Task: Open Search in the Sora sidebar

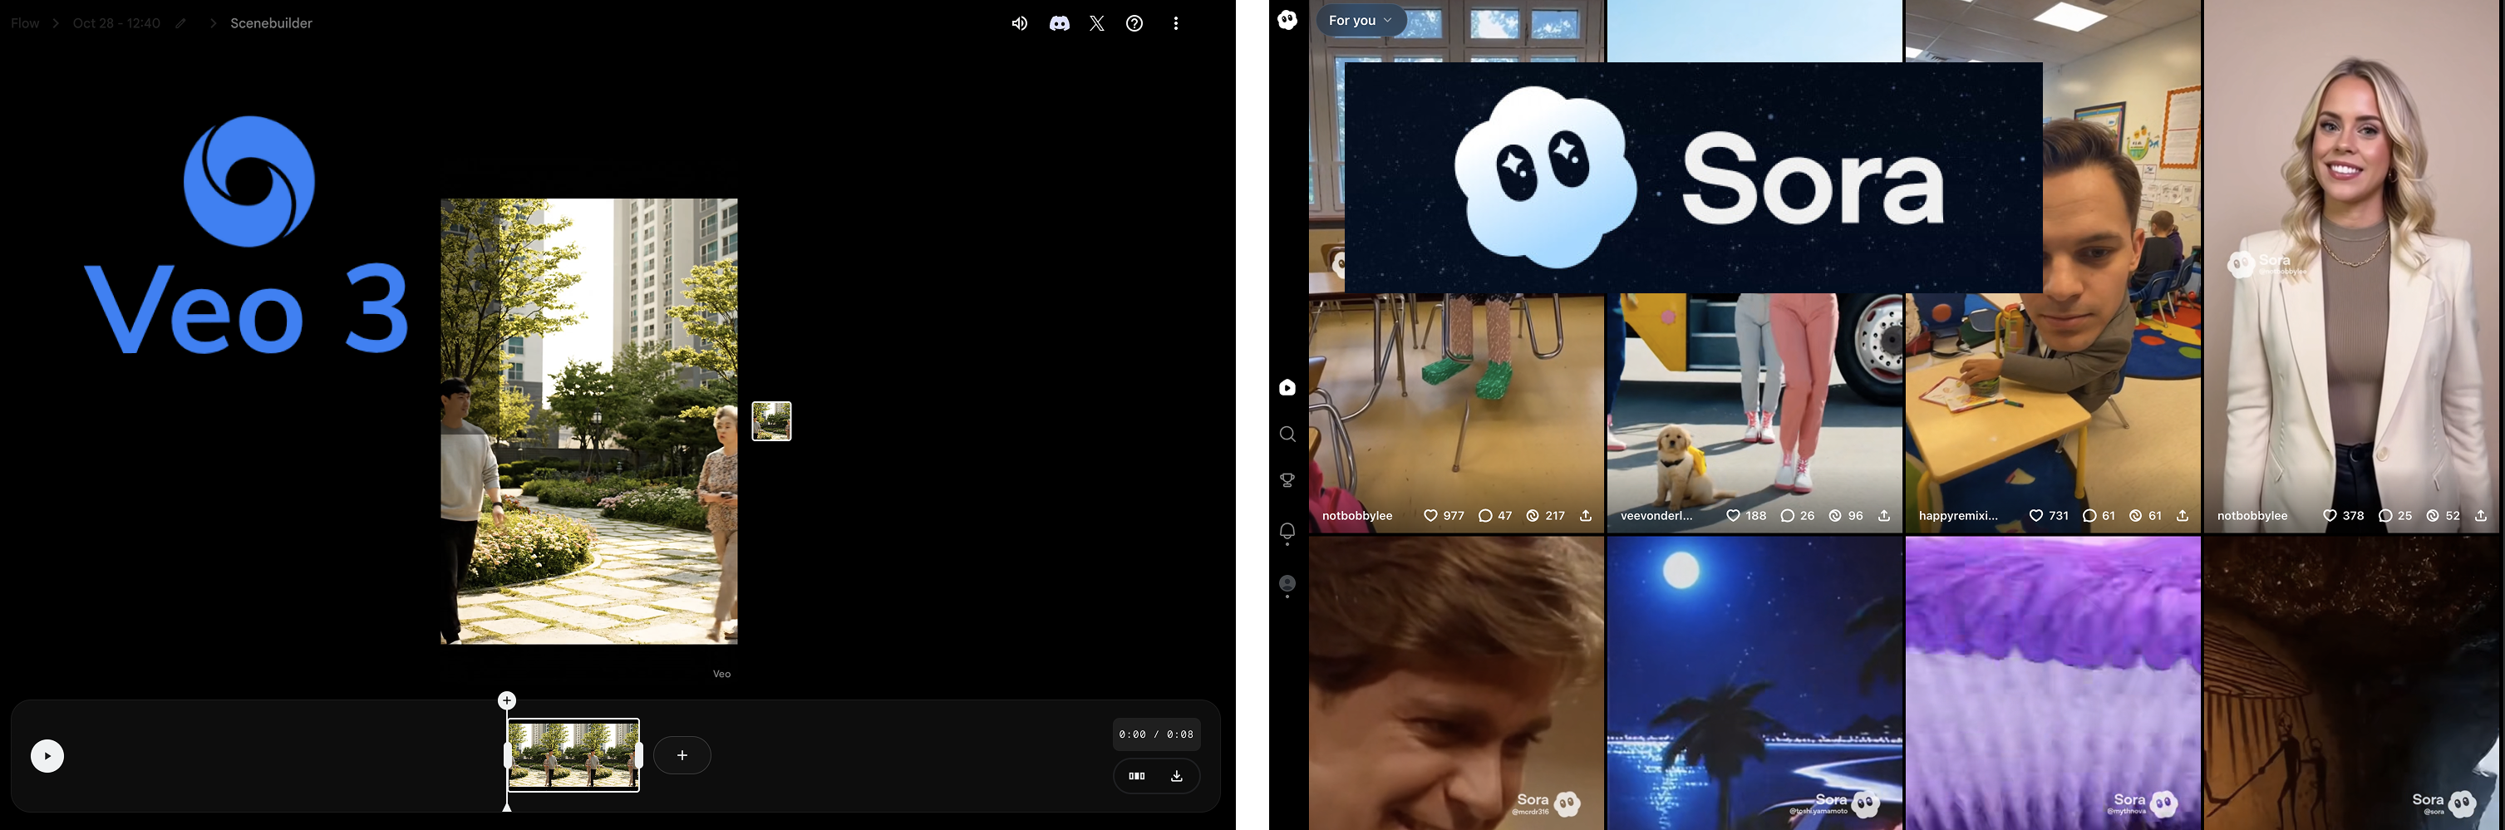Action: [1287, 435]
